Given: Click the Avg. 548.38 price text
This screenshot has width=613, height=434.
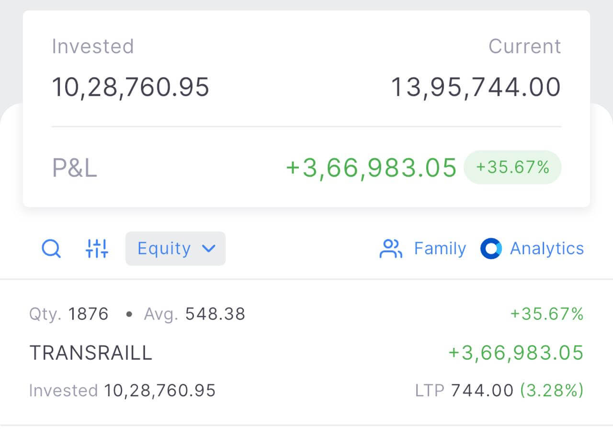Looking at the screenshot, I should coord(194,314).
